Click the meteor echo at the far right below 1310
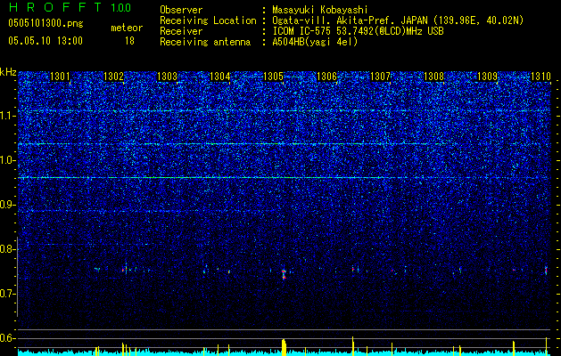This screenshot has width=561, height=356. coord(546,270)
